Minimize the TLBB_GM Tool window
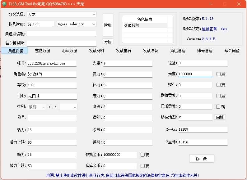The height and width of the screenshot is (180, 247). point(211,4)
